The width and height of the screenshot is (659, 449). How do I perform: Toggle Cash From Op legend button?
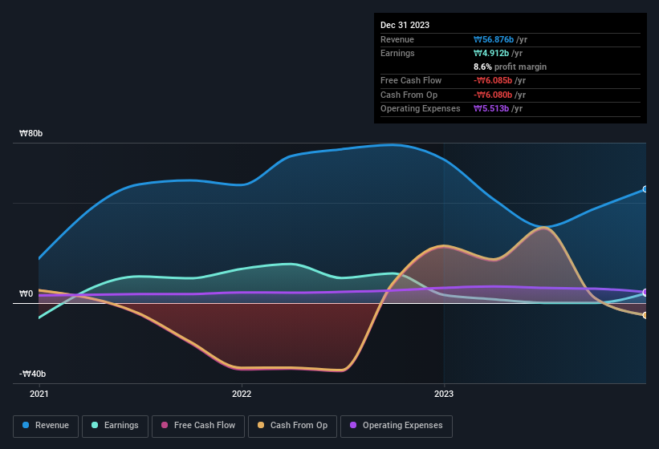(292, 426)
